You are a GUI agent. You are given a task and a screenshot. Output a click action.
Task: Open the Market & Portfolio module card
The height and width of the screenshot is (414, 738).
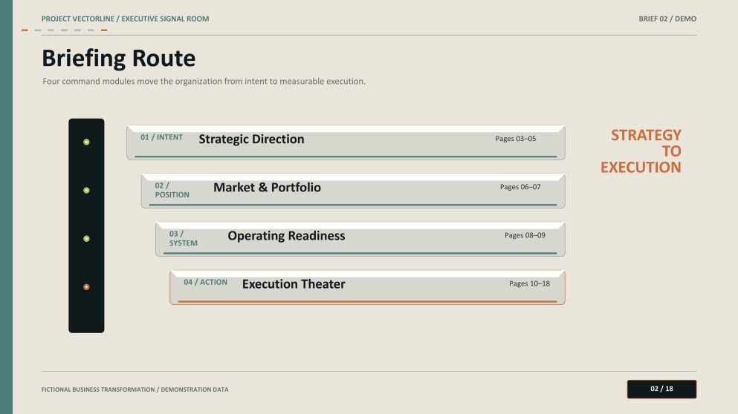pos(353,191)
